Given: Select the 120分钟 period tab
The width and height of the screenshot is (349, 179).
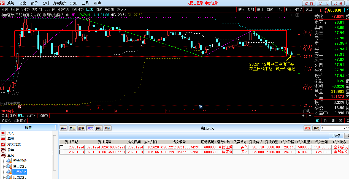Looking at the screenshot, I should (78, 9).
